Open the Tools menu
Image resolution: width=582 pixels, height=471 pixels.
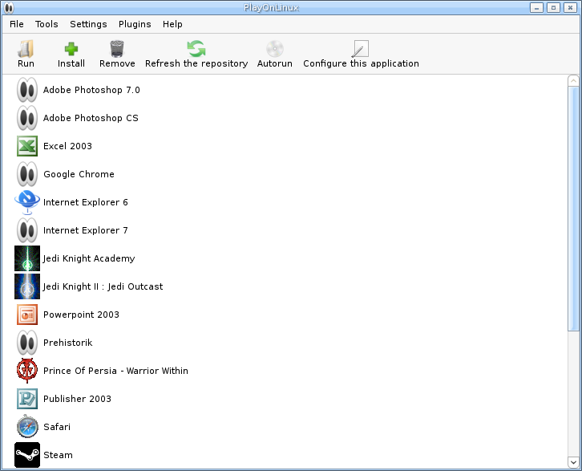46,24
